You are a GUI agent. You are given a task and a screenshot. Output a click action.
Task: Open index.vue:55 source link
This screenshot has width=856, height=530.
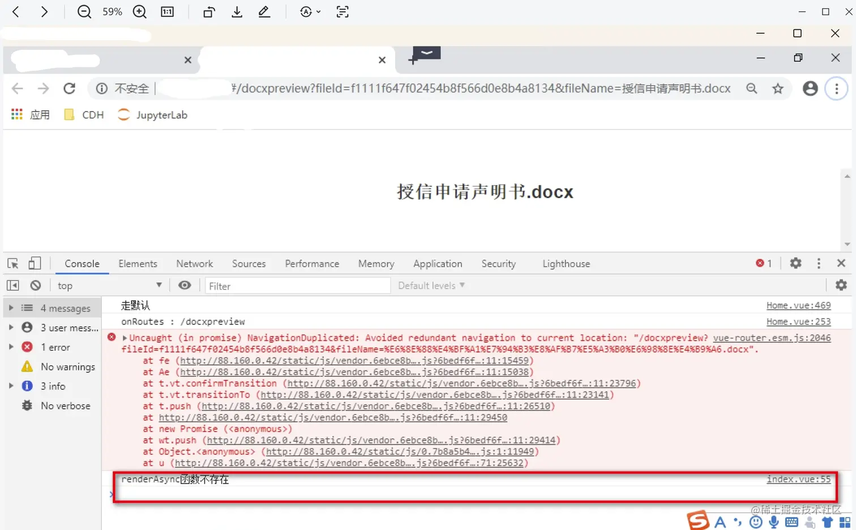click(798, 479)
